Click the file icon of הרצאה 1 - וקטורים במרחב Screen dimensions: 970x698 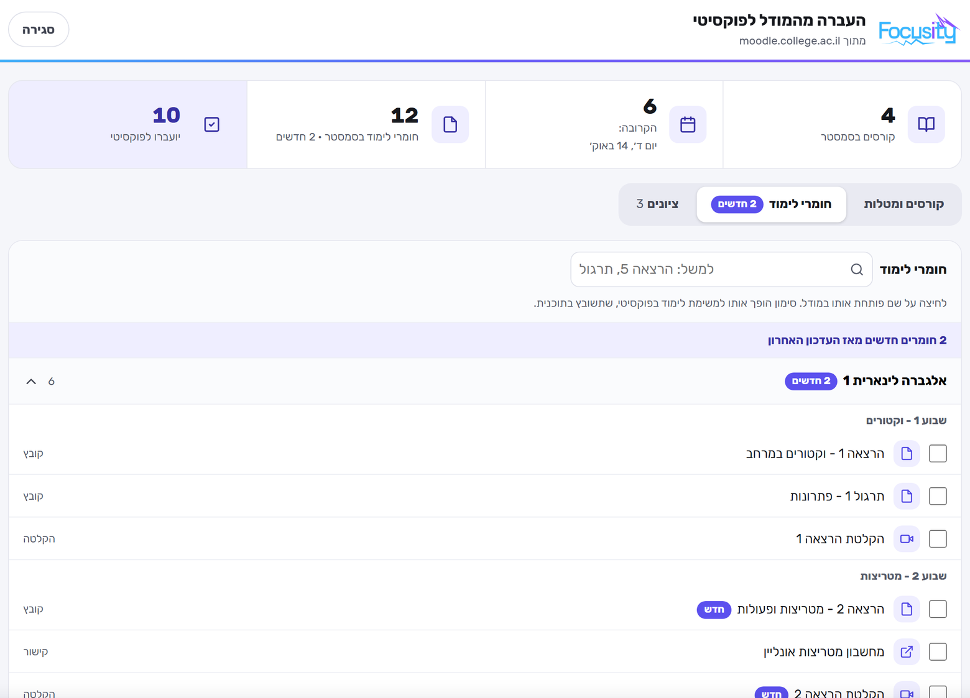[907, 453]
